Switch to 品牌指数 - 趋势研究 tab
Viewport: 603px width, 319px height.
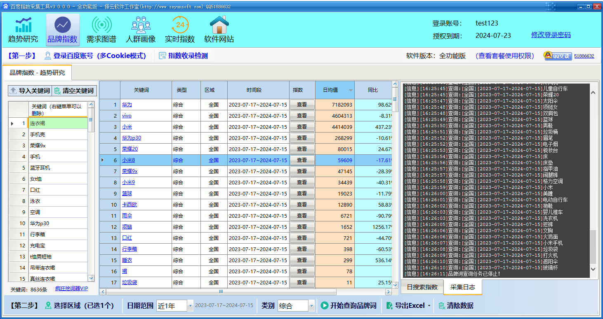(x=37, y=73)
